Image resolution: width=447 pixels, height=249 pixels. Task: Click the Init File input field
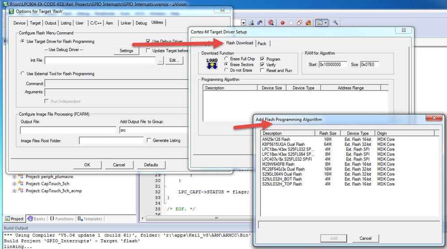(x=100, y=60)
